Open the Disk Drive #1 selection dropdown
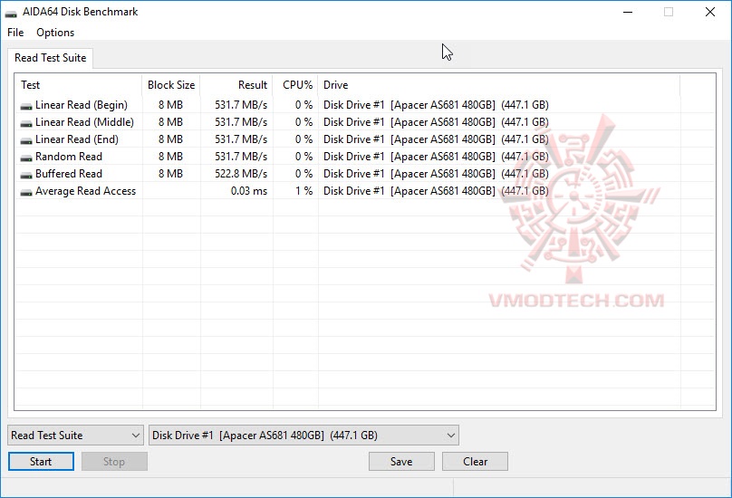Screen dimensions: 732x498 (x=303, y=435)
